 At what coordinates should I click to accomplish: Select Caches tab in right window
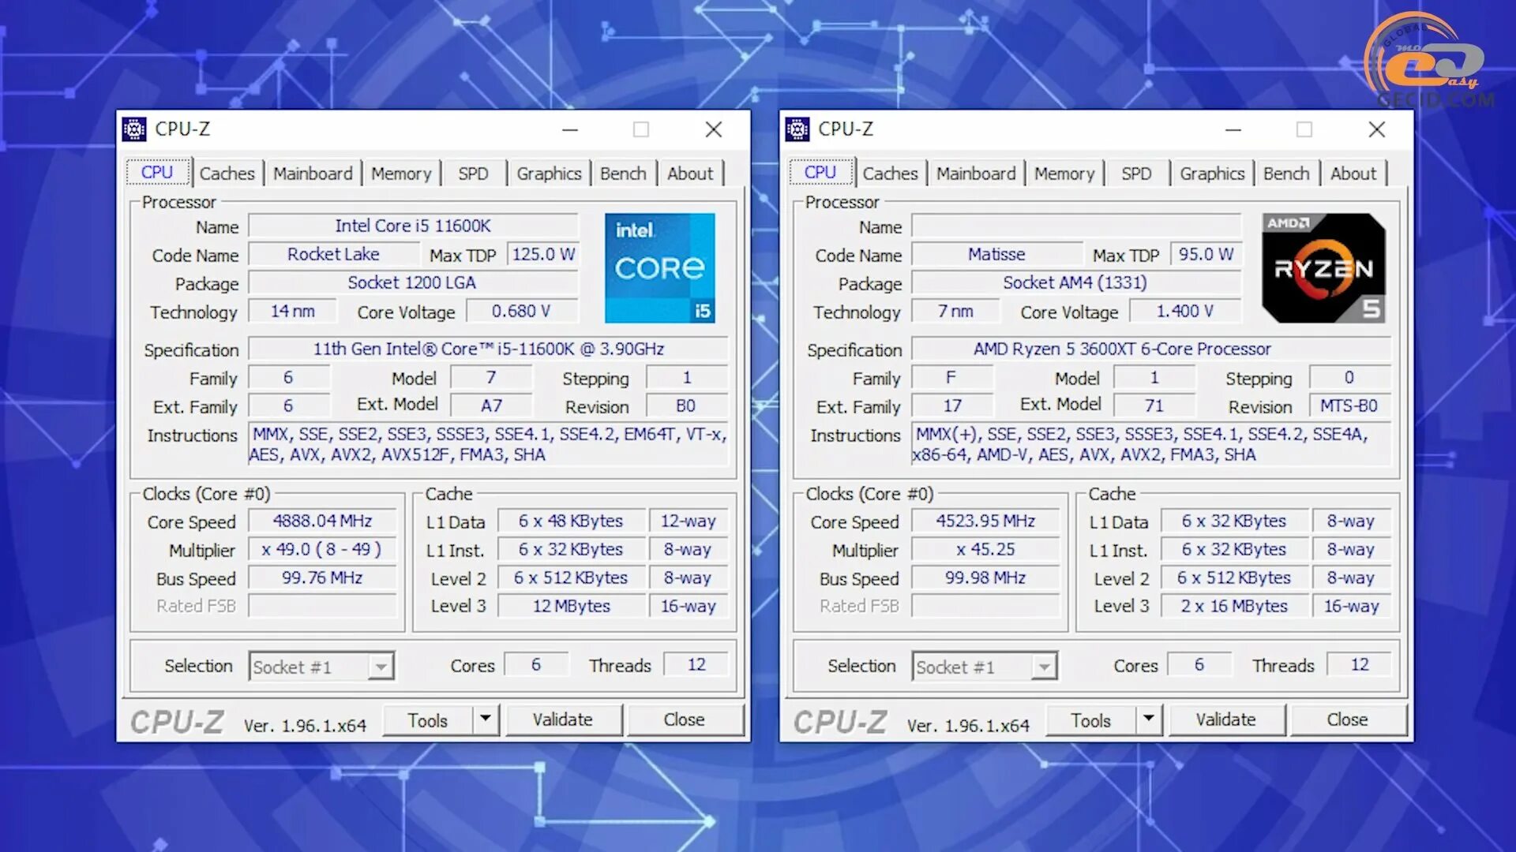[890, 174]
